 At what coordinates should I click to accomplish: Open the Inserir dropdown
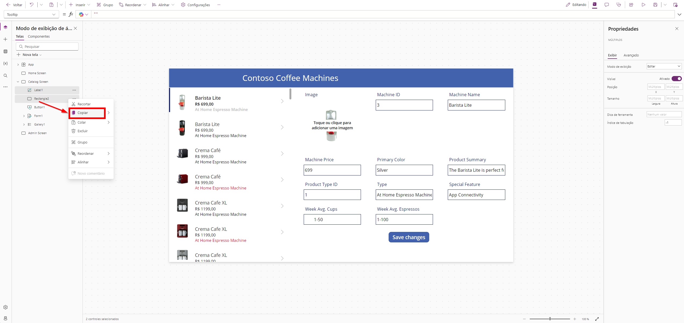79,5
